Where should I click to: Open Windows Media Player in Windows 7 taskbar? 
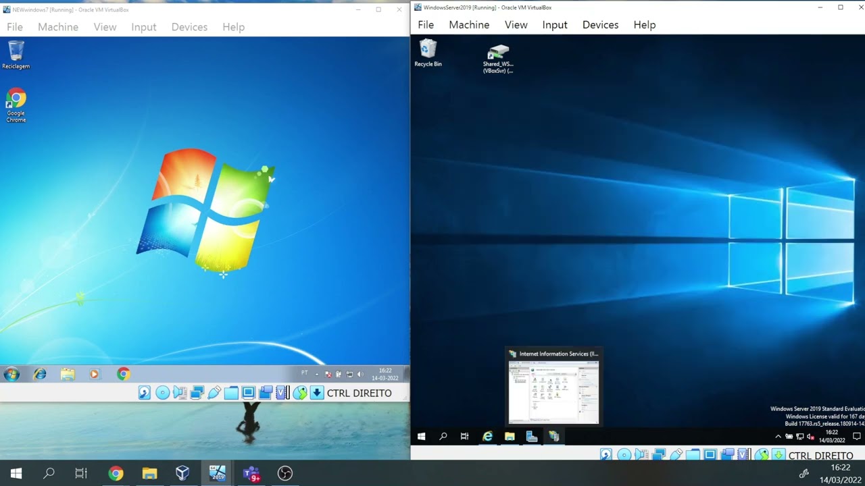[x=94, y=374]
